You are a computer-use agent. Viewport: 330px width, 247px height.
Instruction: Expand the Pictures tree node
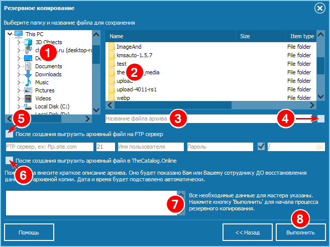coord(19,90)
